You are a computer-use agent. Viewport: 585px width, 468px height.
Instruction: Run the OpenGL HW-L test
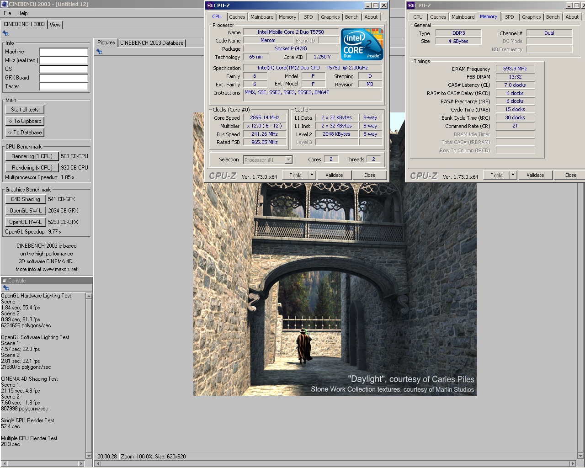tap(26, 222)
